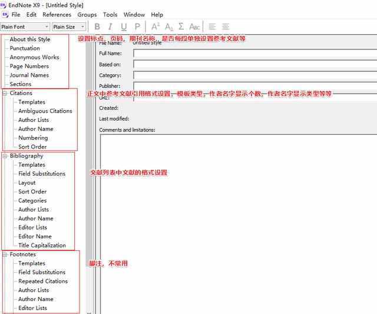Apply Underline formatting with the U icon
The height and width of the screenshot is (314, 377).
click(x=124, y=27)
